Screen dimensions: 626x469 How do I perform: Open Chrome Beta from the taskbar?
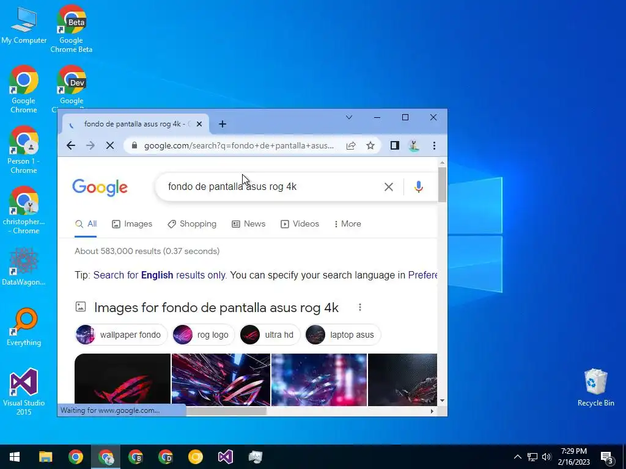tap(135, 457)
